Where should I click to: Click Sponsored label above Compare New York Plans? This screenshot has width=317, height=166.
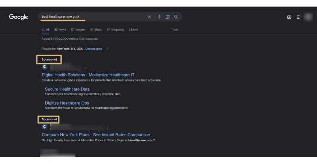(x=49, y=119)
